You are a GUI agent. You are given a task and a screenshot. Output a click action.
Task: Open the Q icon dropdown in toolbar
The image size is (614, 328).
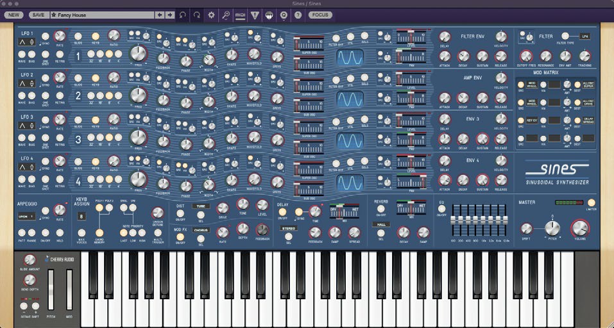pyautogui.click(x=284, y=15)
